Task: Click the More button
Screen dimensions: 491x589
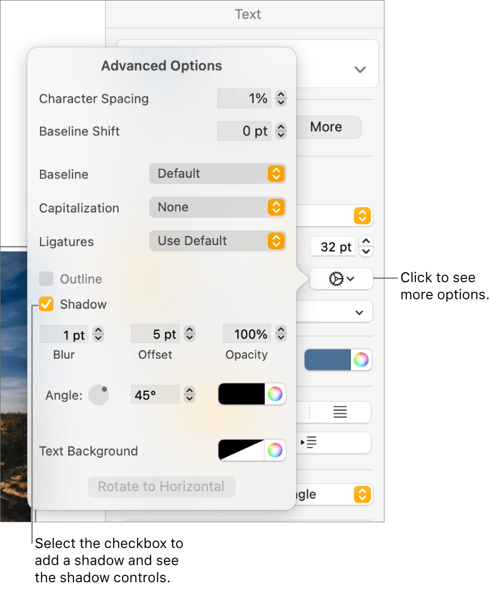Action: point(328,127)
